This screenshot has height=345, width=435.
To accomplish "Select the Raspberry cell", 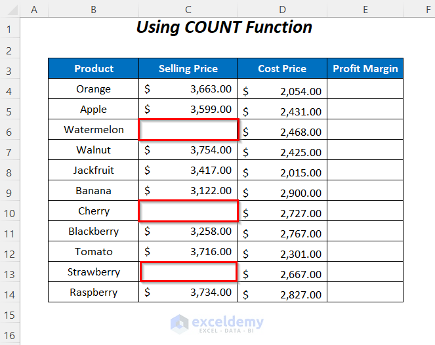I will (x=93, y=292).
